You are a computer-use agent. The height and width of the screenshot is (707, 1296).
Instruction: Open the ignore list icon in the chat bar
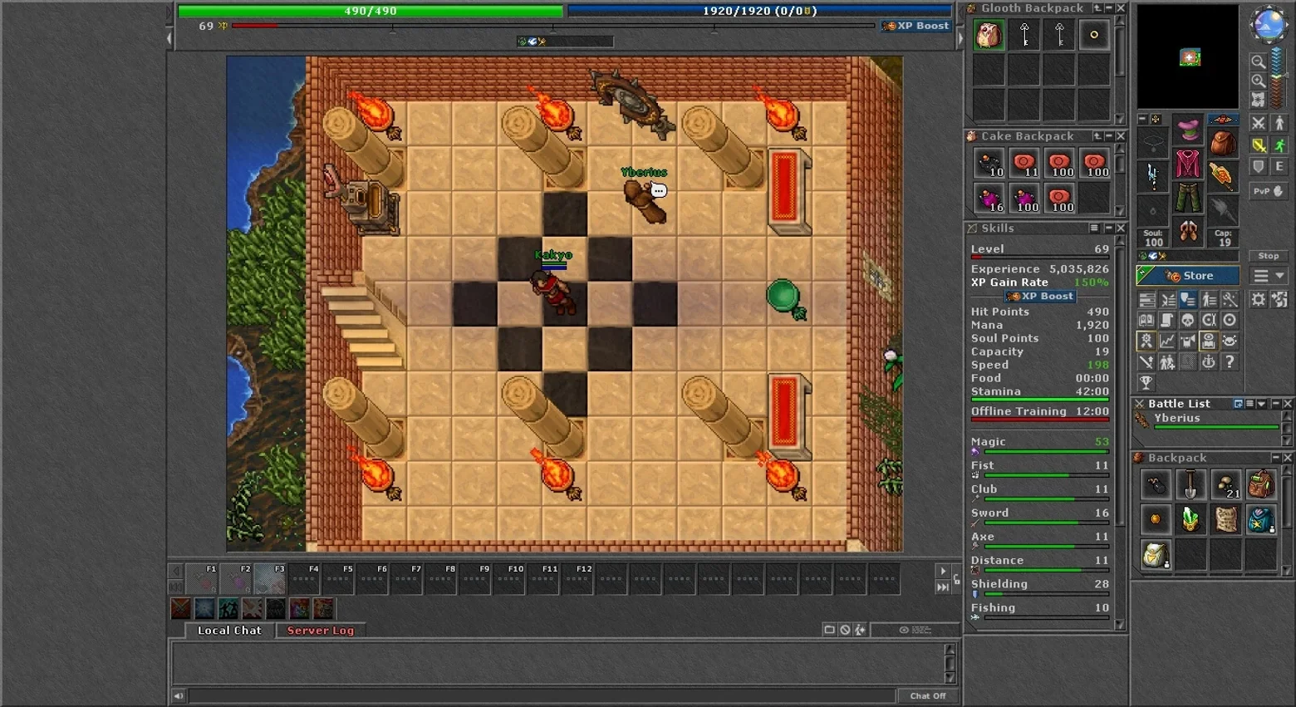pos(845,630)
